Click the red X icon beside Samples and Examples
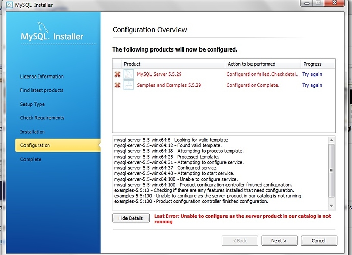Screen dimensions: 352x255 [x=117, y=85]
